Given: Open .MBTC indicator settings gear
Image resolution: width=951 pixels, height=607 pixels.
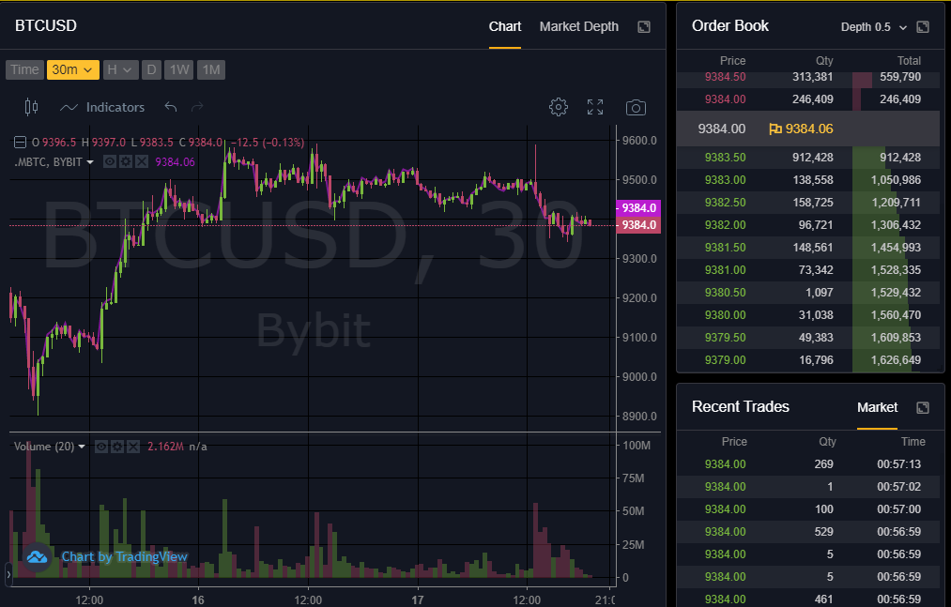Looking at the screenshot, I should click(126, 161).
